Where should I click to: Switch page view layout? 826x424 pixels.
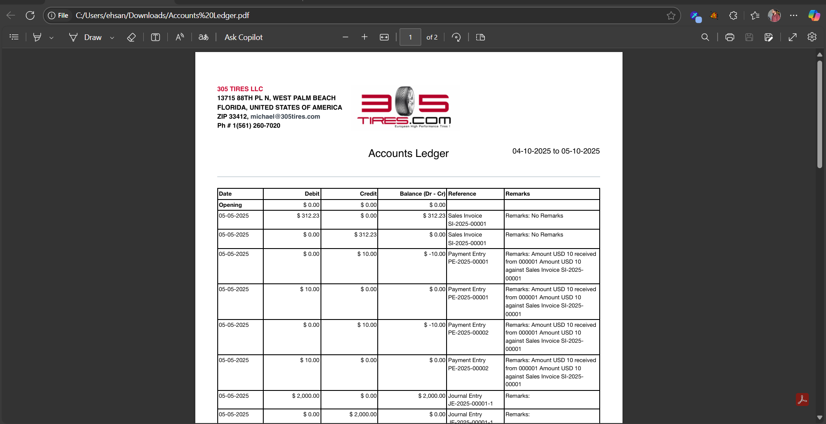[x=481, y=37]
